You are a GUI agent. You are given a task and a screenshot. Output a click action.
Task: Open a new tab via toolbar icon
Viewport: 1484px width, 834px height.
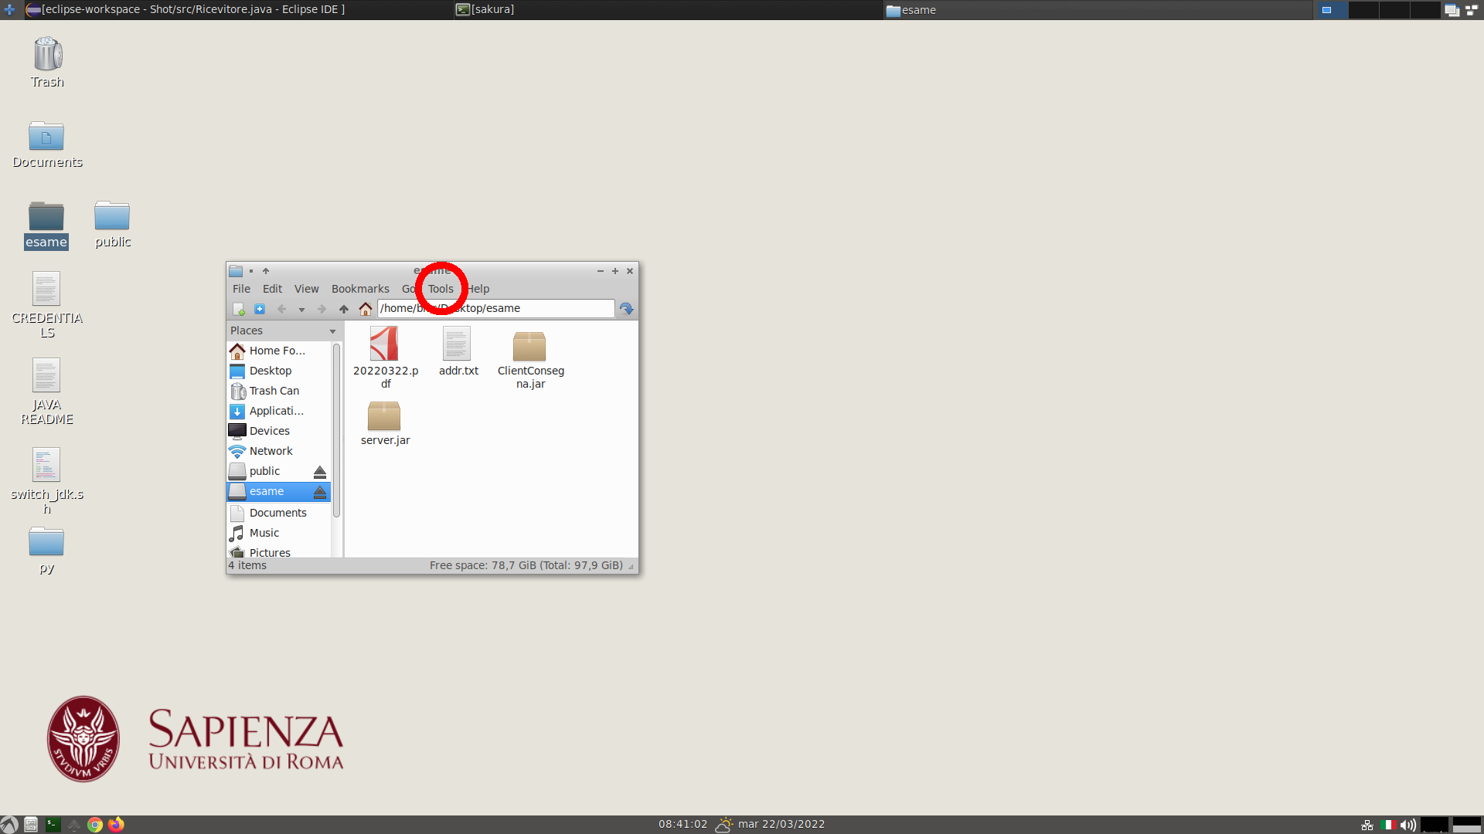tap(260, 309)
